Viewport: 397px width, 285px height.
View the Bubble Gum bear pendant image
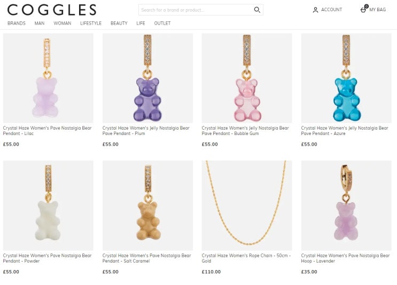[x=247, y=78]
